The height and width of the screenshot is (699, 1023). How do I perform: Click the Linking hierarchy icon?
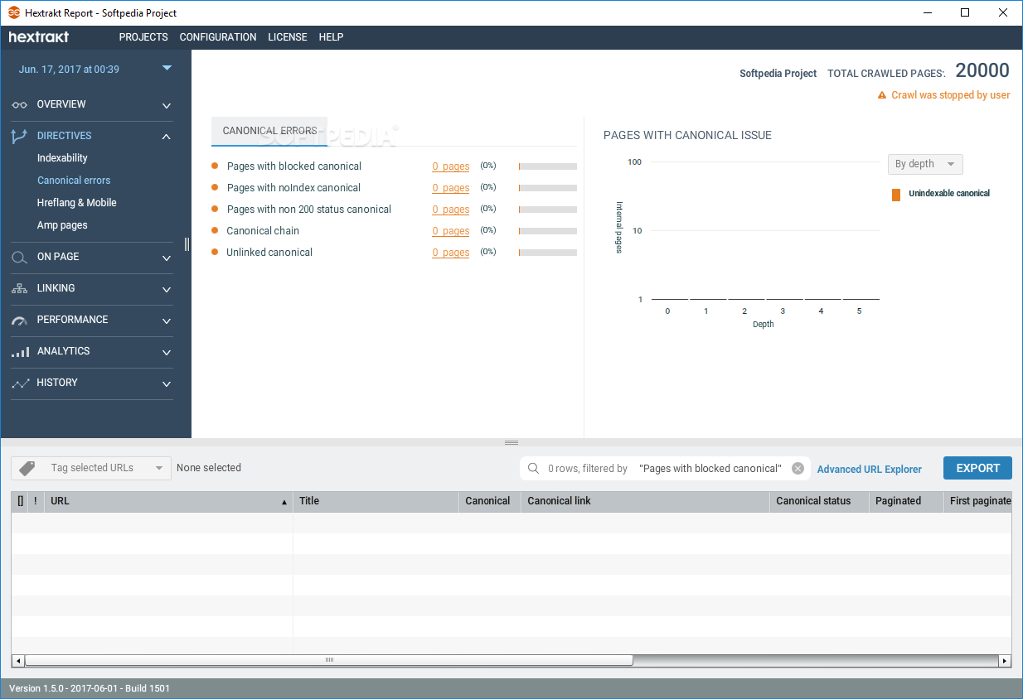(x=20, y=289)
